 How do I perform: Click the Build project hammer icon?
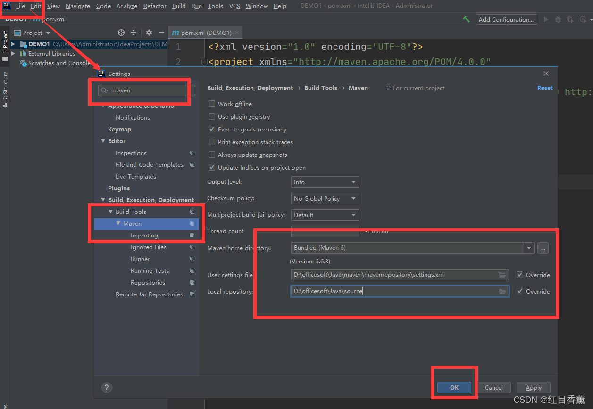coord(466,19)
